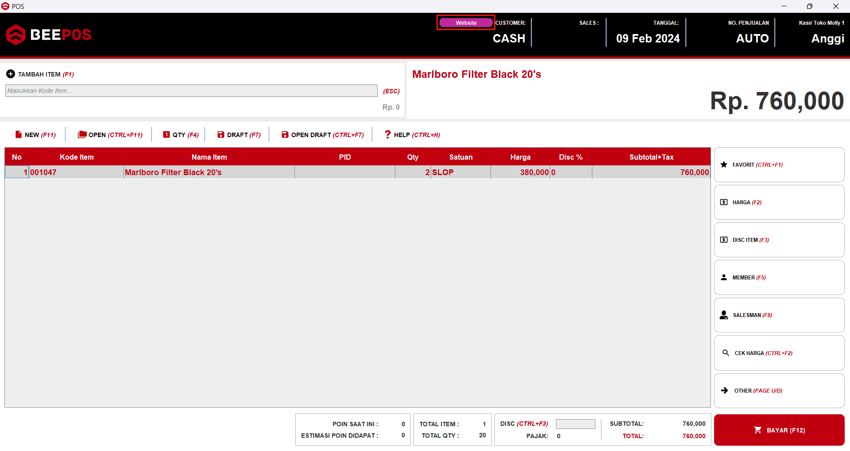Click the empty PID cell in row 1

pos(345,172)
